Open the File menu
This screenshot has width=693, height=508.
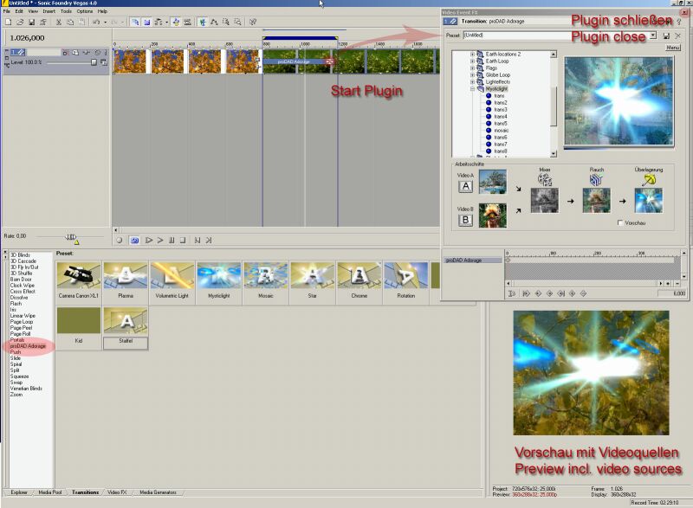click(7, 11)
